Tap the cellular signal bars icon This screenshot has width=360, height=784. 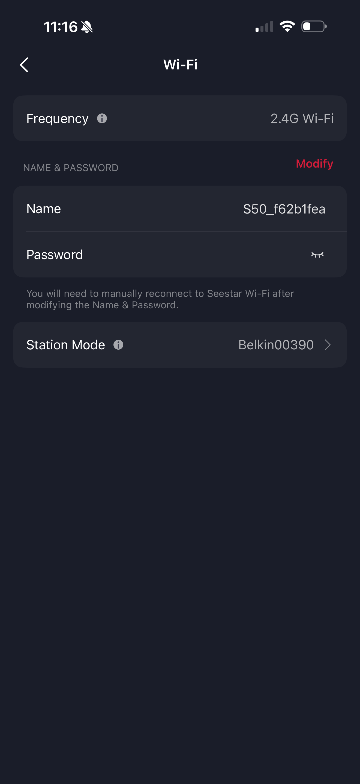tap(264, 27)
